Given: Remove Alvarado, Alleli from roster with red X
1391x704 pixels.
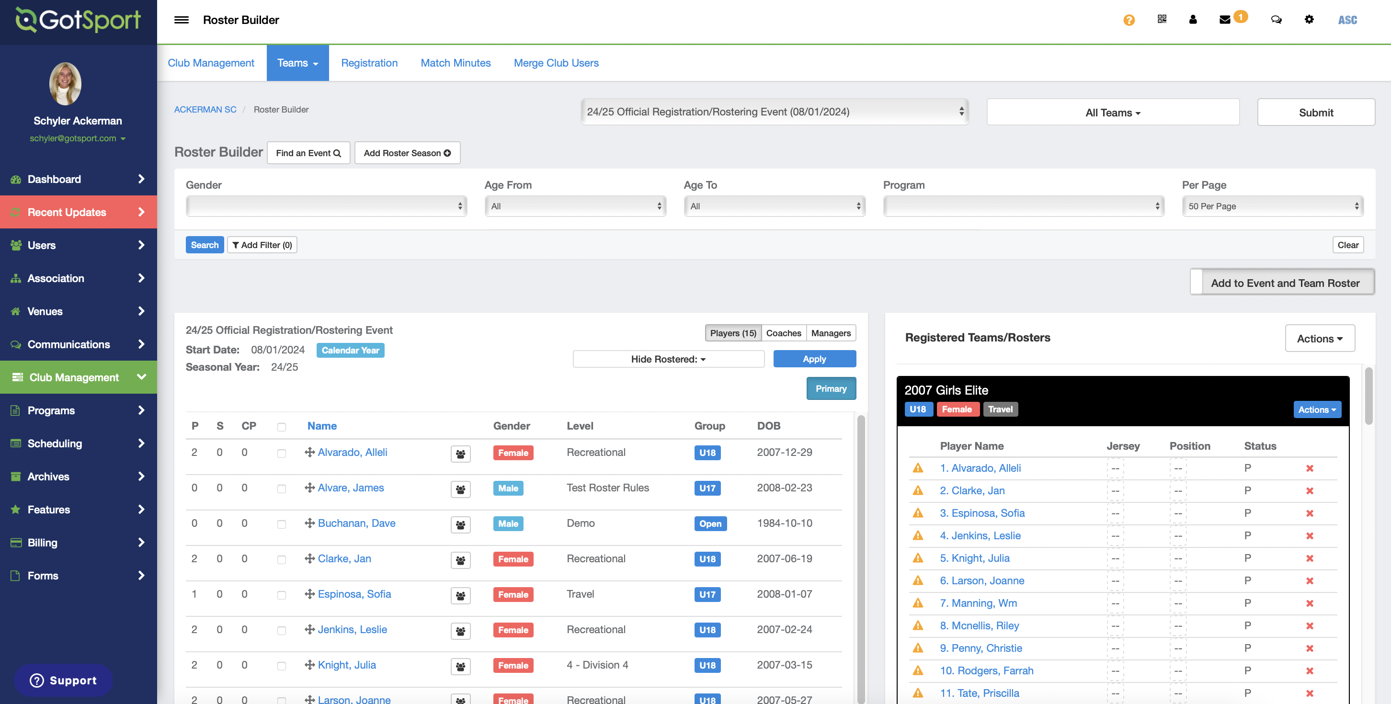Looking at the screenshot, I should point(1310,468).
